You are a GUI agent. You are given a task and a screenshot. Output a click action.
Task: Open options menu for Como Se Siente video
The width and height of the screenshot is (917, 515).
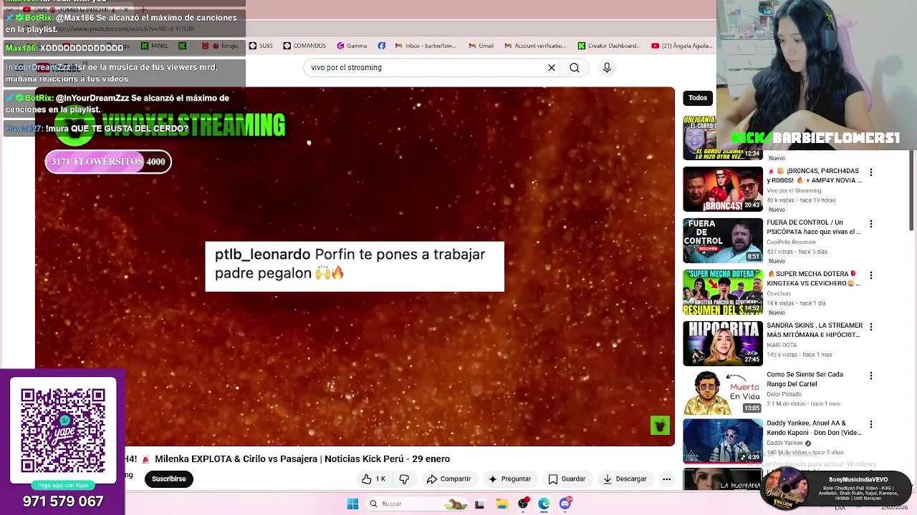tap(871, 376)
